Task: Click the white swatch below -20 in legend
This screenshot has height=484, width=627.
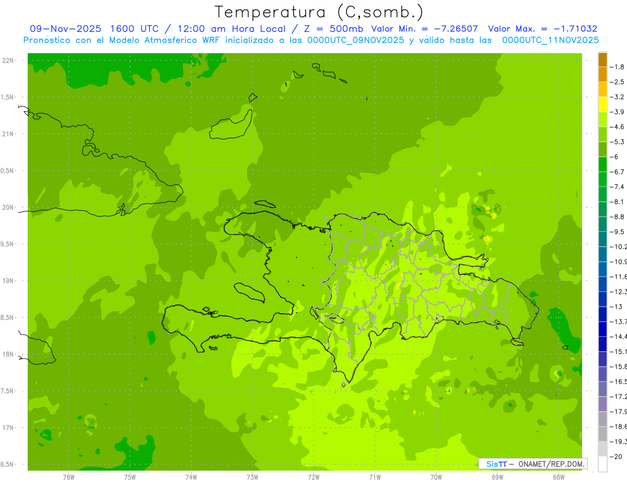Action: pos(602,464)
